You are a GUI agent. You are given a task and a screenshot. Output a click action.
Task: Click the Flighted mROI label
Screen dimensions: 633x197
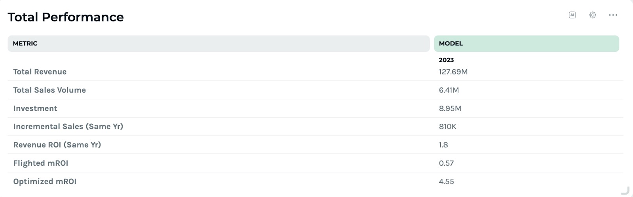point(41,163)
